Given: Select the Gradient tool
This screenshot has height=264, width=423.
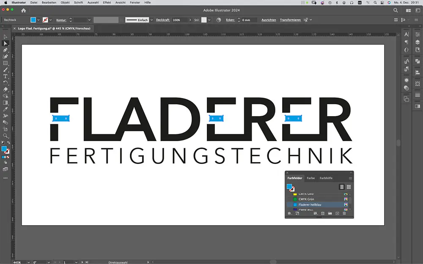Looking at the screenshot, I should (x=5, y=103).
